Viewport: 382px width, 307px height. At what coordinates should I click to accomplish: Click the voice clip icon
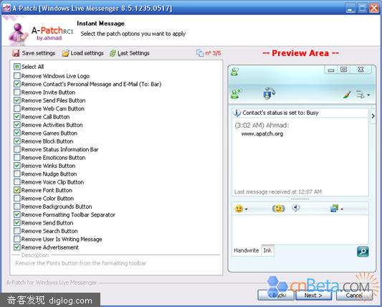296,208
